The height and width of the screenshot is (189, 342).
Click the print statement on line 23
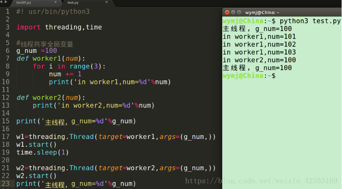(x=76, y=184)
